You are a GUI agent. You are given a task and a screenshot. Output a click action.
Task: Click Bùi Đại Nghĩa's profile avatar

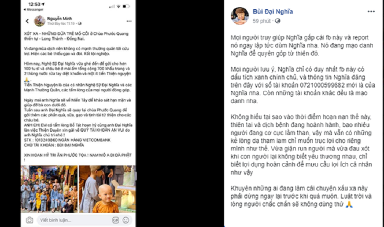240,16
